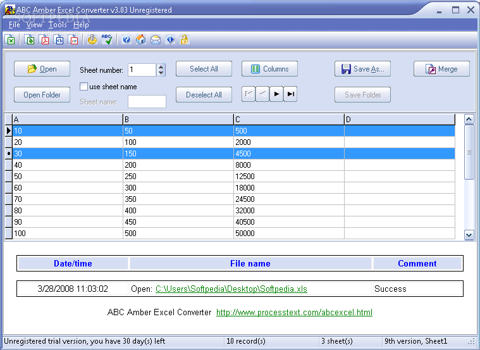Click the table scrollbar up arrow
Viewport: 480px width, 350px height.
click(469, 119)
